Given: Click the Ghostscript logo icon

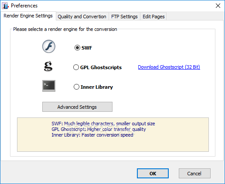Looking at the screenshot, I should tap(48, 66).
